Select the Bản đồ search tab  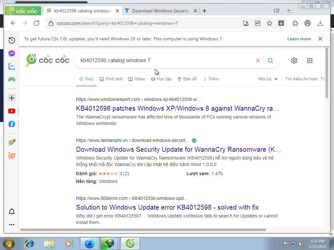click(x=187, y=79)
